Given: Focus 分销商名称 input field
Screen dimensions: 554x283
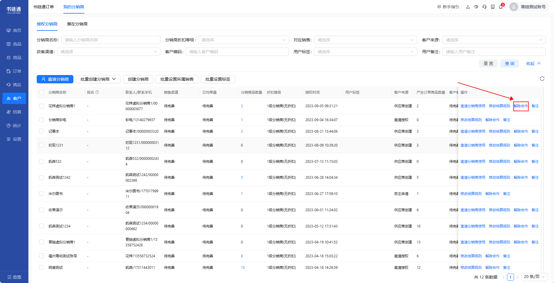Looking at the screenshot, I should 111,40.
